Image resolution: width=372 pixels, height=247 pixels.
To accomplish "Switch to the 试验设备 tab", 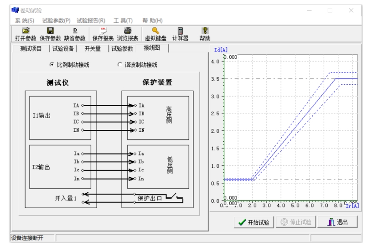I will [63, 49].
